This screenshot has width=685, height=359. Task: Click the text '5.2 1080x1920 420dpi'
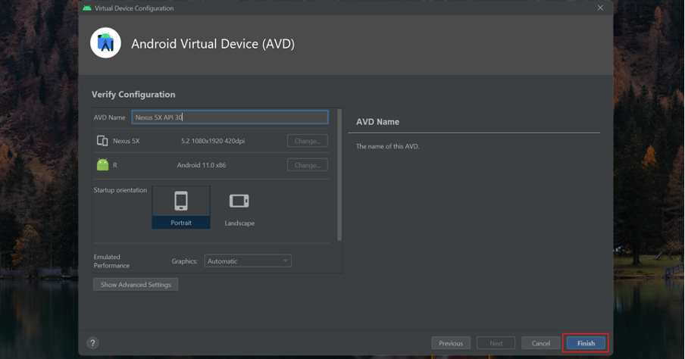point(213,141)
